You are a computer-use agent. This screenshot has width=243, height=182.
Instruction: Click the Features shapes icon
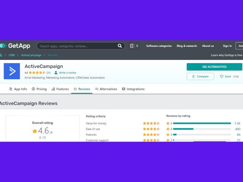pos(53,89)
